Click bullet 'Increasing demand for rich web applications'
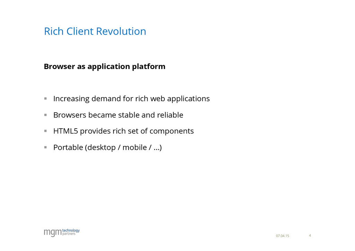The image size is (355, 251). [131, 99]
